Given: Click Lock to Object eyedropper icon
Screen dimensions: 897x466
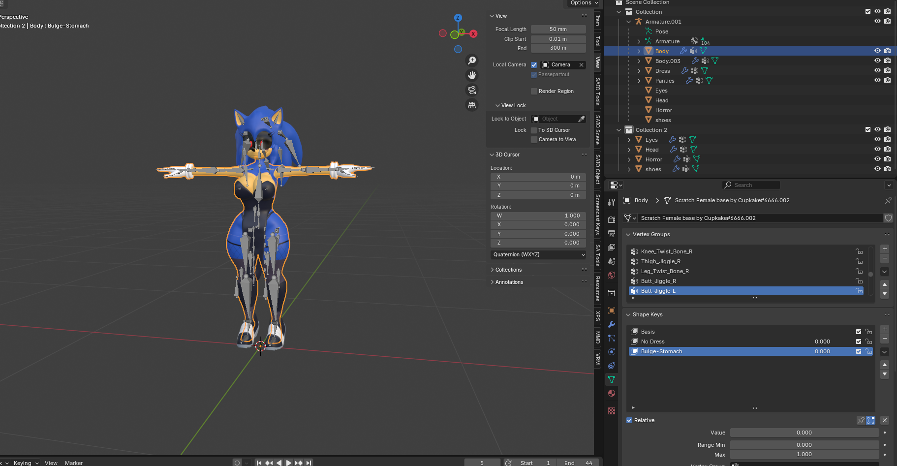Looking at the screenshot, I should pyautogui.click(x=581, y=119).
